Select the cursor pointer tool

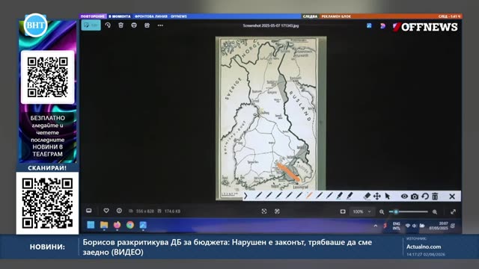pos(388,196)
